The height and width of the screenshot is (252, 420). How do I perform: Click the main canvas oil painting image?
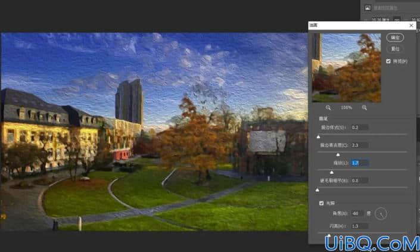click(x=154, y=132)
